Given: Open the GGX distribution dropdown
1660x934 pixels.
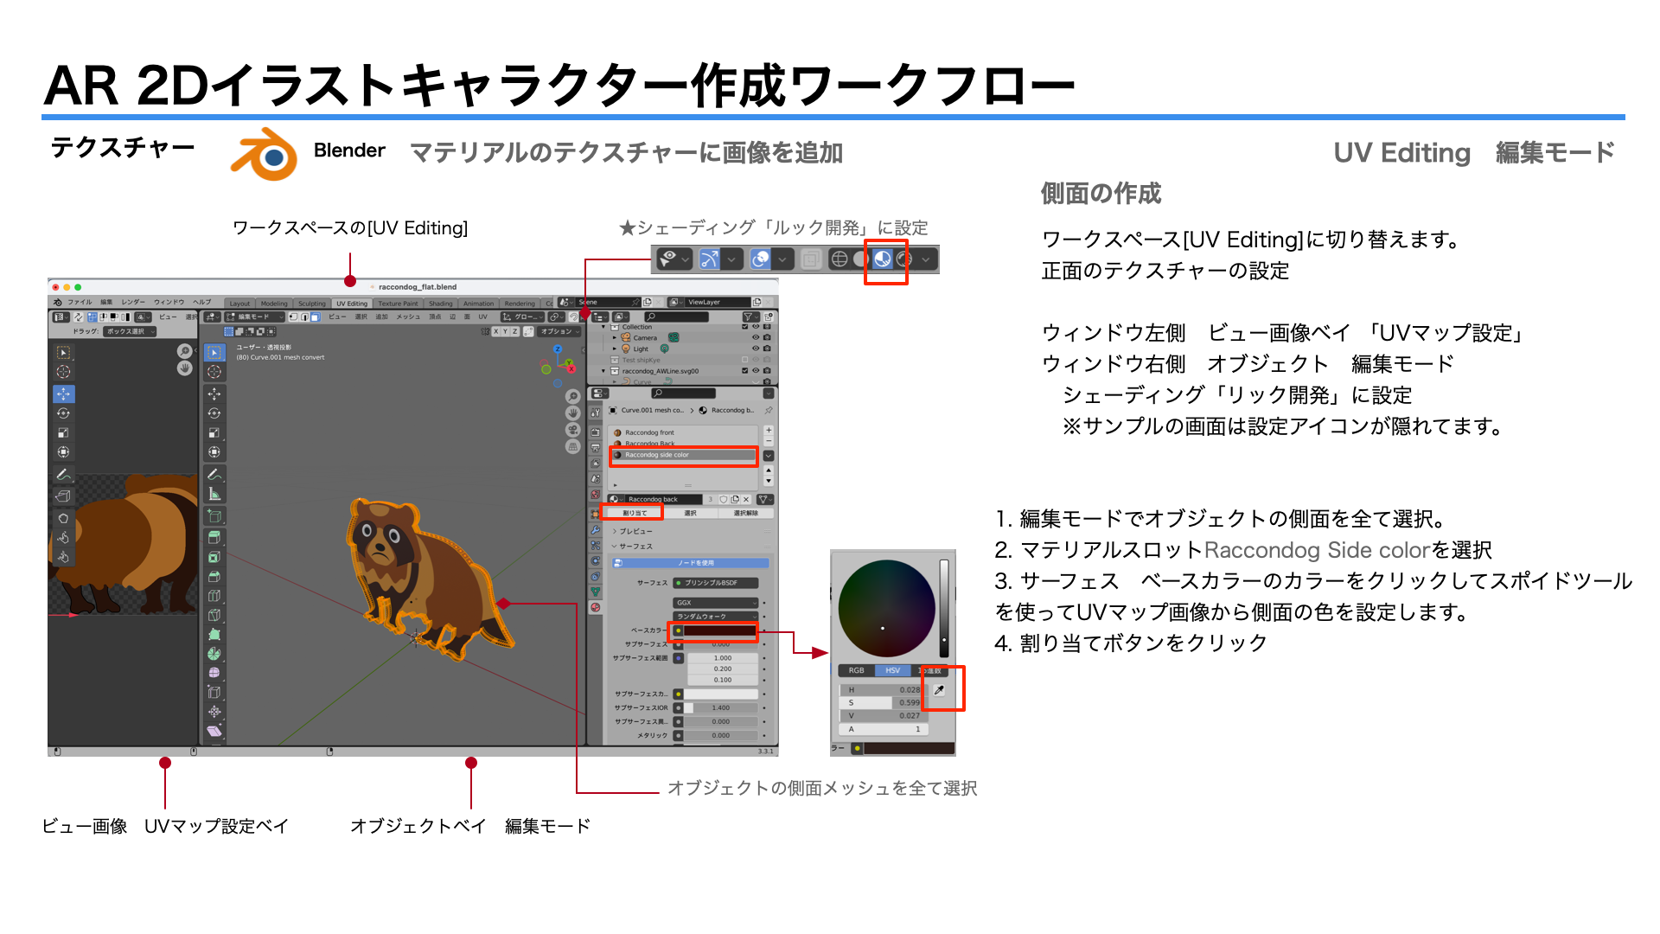Looking at the screenshot, I should click(716, 603).
